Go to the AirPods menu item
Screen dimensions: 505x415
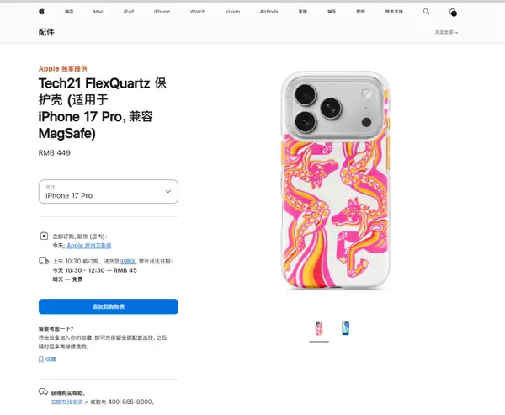point(269,12)
